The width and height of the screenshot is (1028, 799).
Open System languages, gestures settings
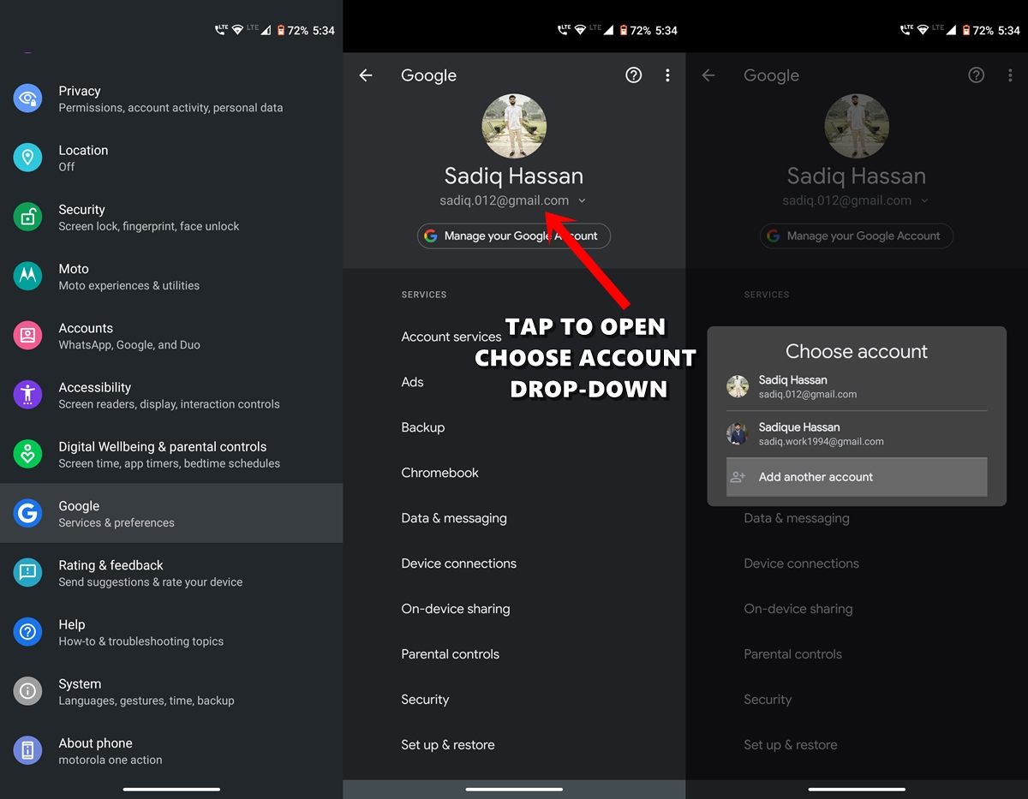click(171, 691)
